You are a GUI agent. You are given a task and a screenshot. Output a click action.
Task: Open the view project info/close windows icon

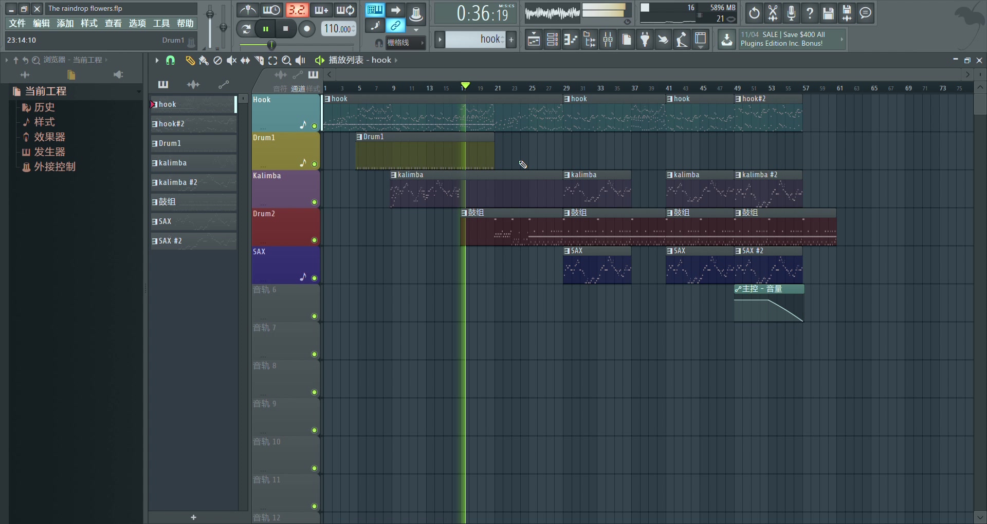[x=700, y=39]
